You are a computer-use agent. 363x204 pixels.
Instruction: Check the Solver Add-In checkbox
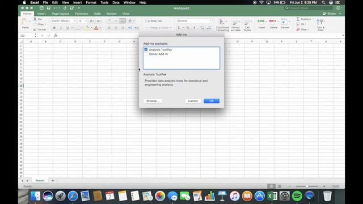146,54
